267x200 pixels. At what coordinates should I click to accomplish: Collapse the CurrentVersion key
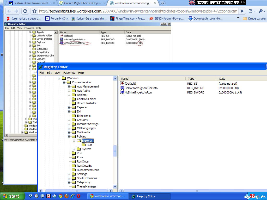(x=64, y=82)
